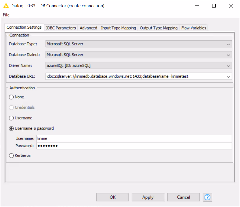Select Username authentication
Viewport: 240px width, 207px height.
(x=11, y=118)
